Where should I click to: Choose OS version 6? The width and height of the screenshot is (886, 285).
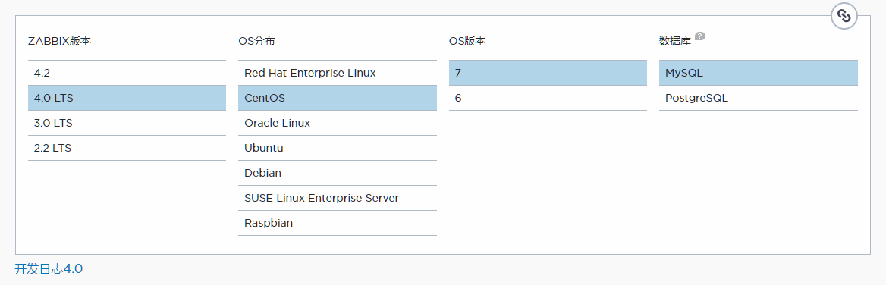click(x=548, y=98)
